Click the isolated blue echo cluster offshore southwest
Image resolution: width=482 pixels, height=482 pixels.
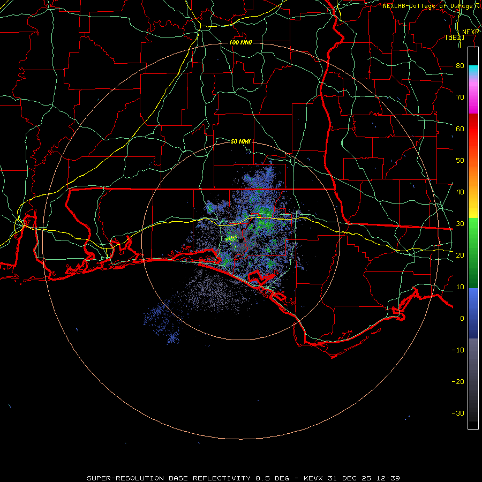point(162,323)
